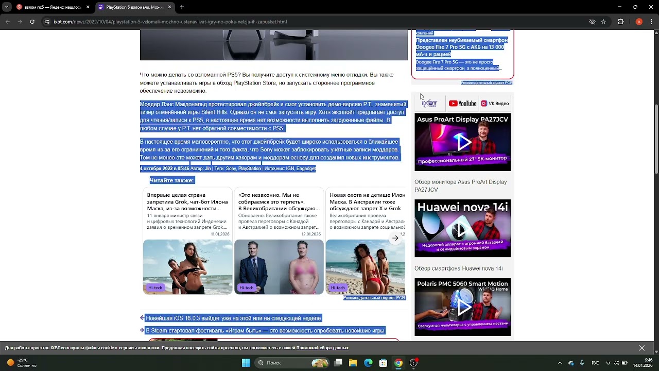The height and width of the screenshot is (371, 659).
Task: Open the YouTube logo link in the sidebar
Action: (462, 104)
